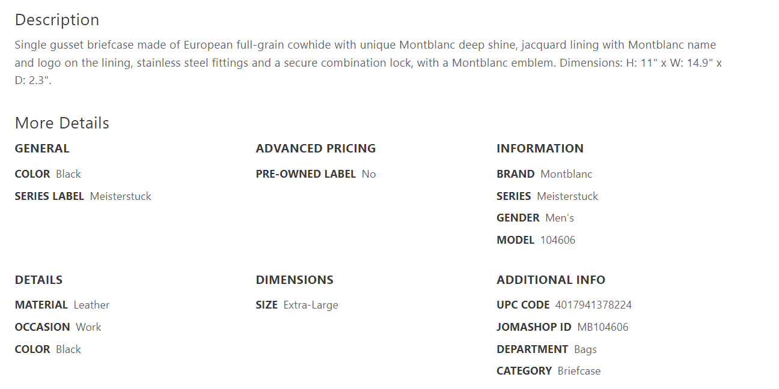Open the Briefcase category value

[x=579, y=371]
